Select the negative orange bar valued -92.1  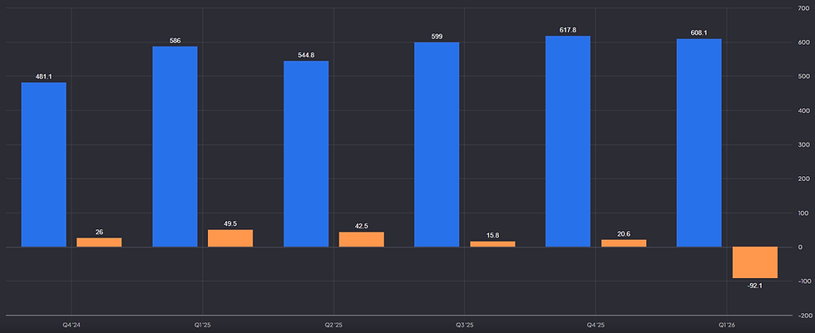[x=755, y=262]
